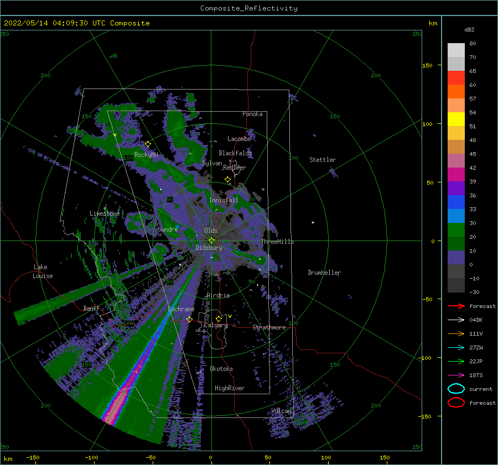Click the Composite_Reflectivity title
Viewport: 498px width, 465px height.
tap(248, 8)
